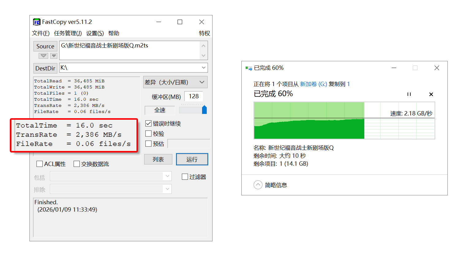Collapse details with the 简略信息 chevron
The height and width of the screenshot is (256, 460).
(x=258, y=185)
